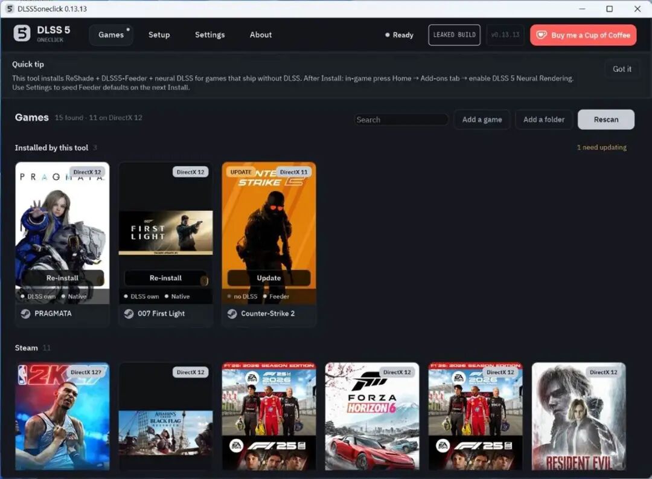Click the '1 need updating' notice

(602, 147)
